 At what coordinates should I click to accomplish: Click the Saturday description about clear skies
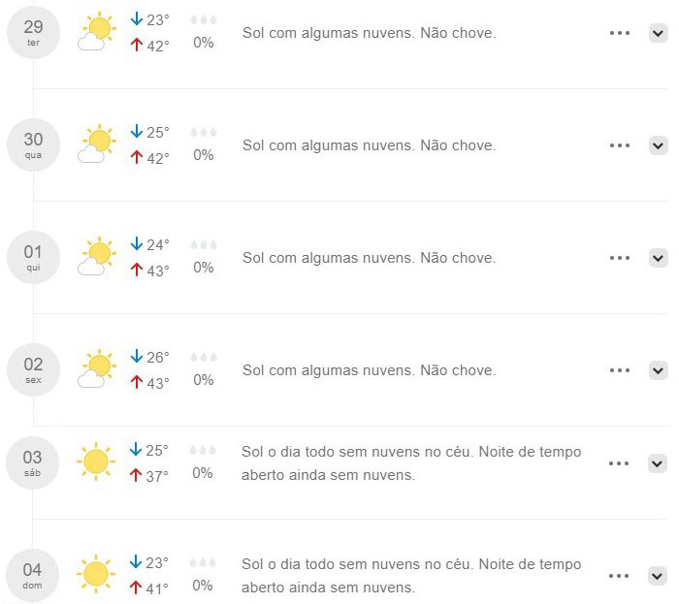click(x=411, y=463)
